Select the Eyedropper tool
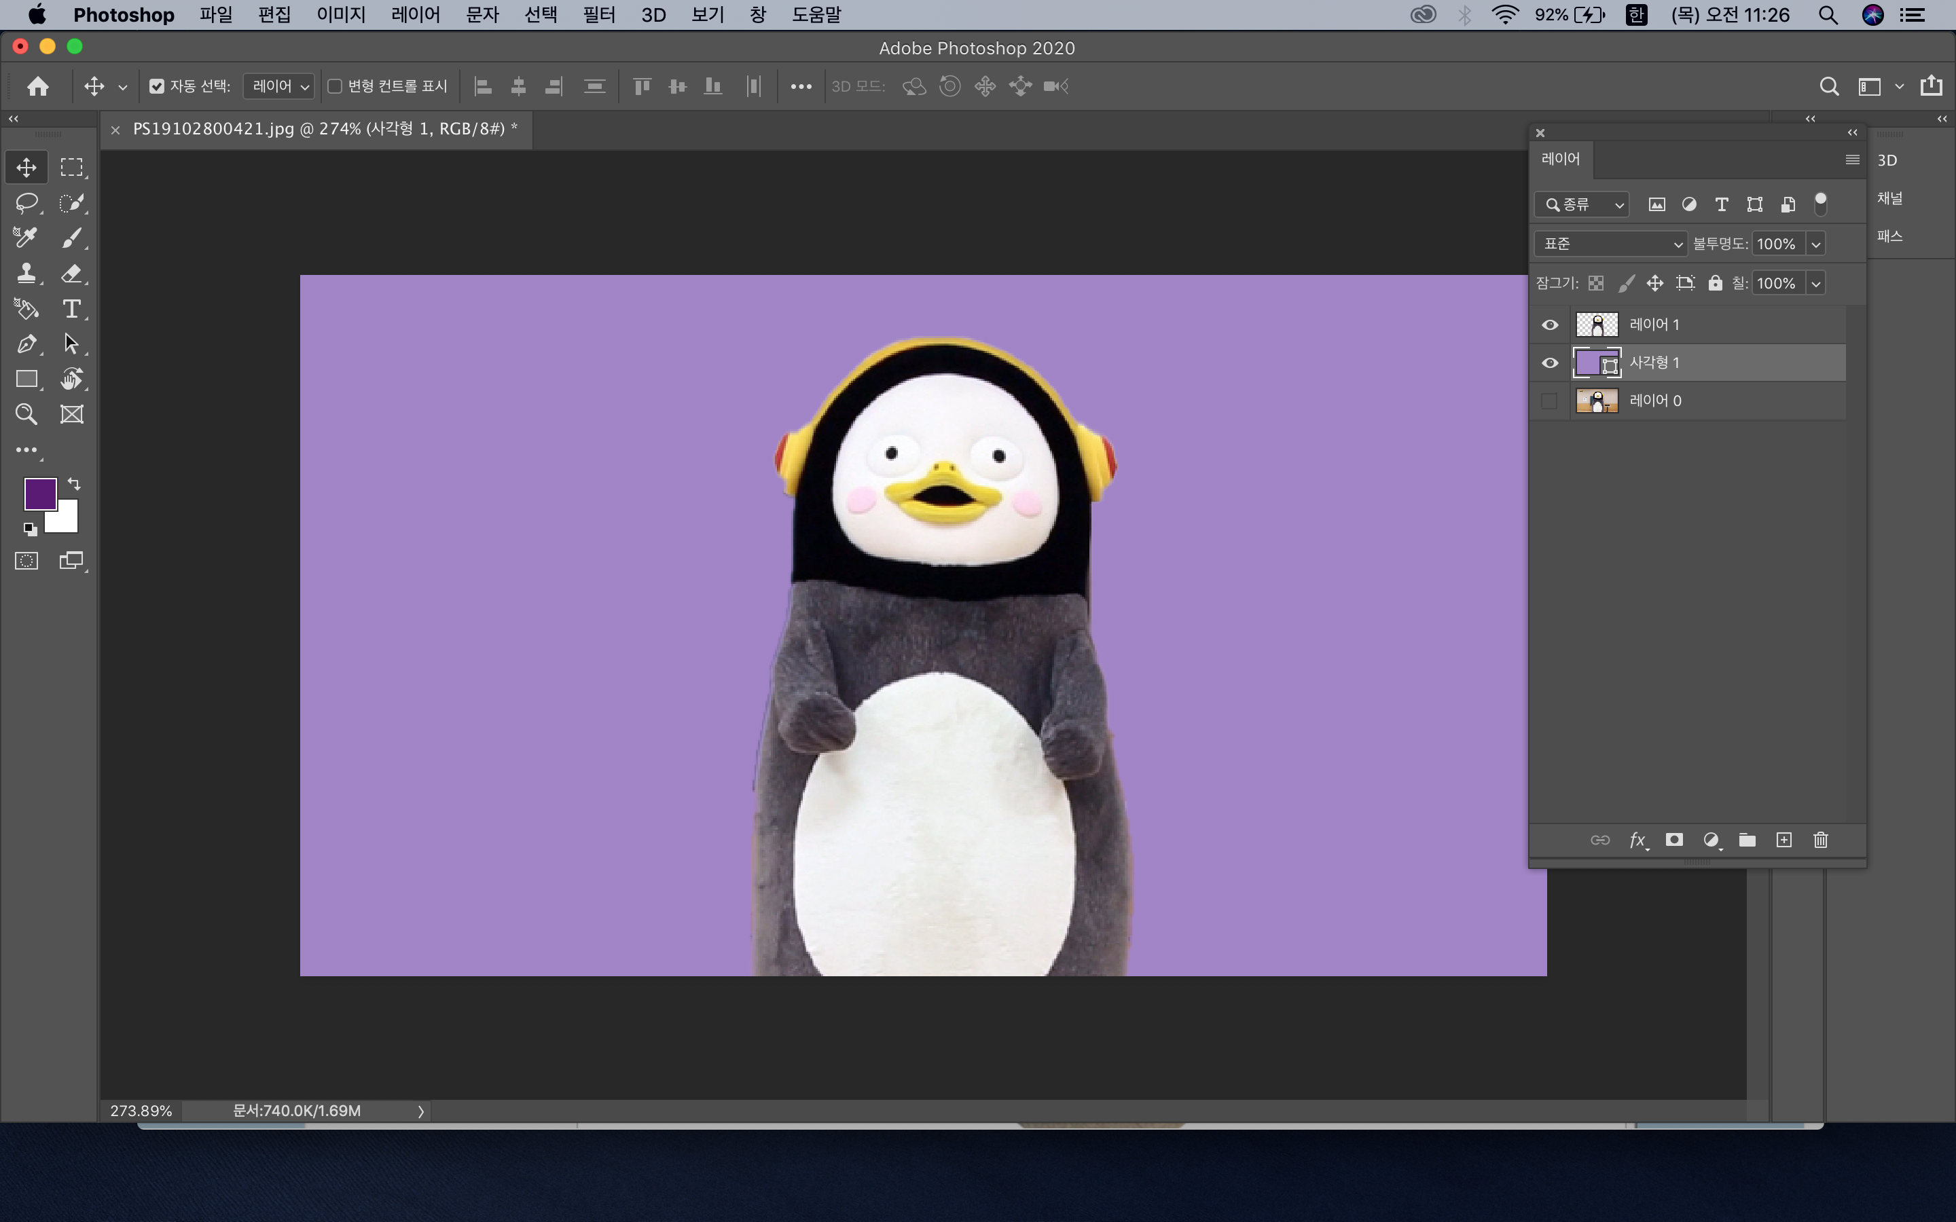The height and width of the screenshot is (1222, 1956). coord(26,238)
